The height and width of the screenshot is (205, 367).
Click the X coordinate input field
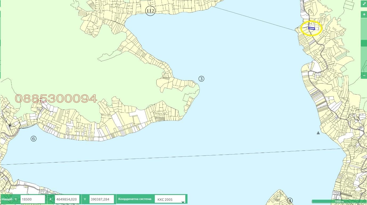(67, 199)
